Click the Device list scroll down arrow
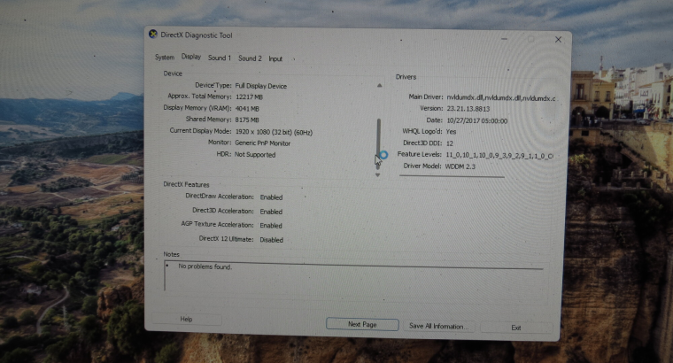The width and height of the screenshot is (673, 363). tap(378, 175)
